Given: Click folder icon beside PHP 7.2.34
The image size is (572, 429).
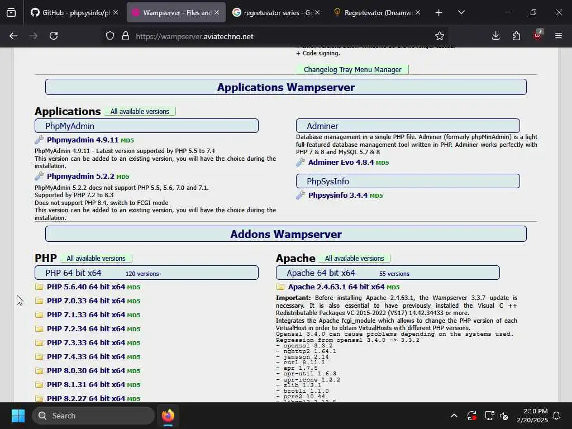Looking at the screenshot, I should (x=39, y=329).
